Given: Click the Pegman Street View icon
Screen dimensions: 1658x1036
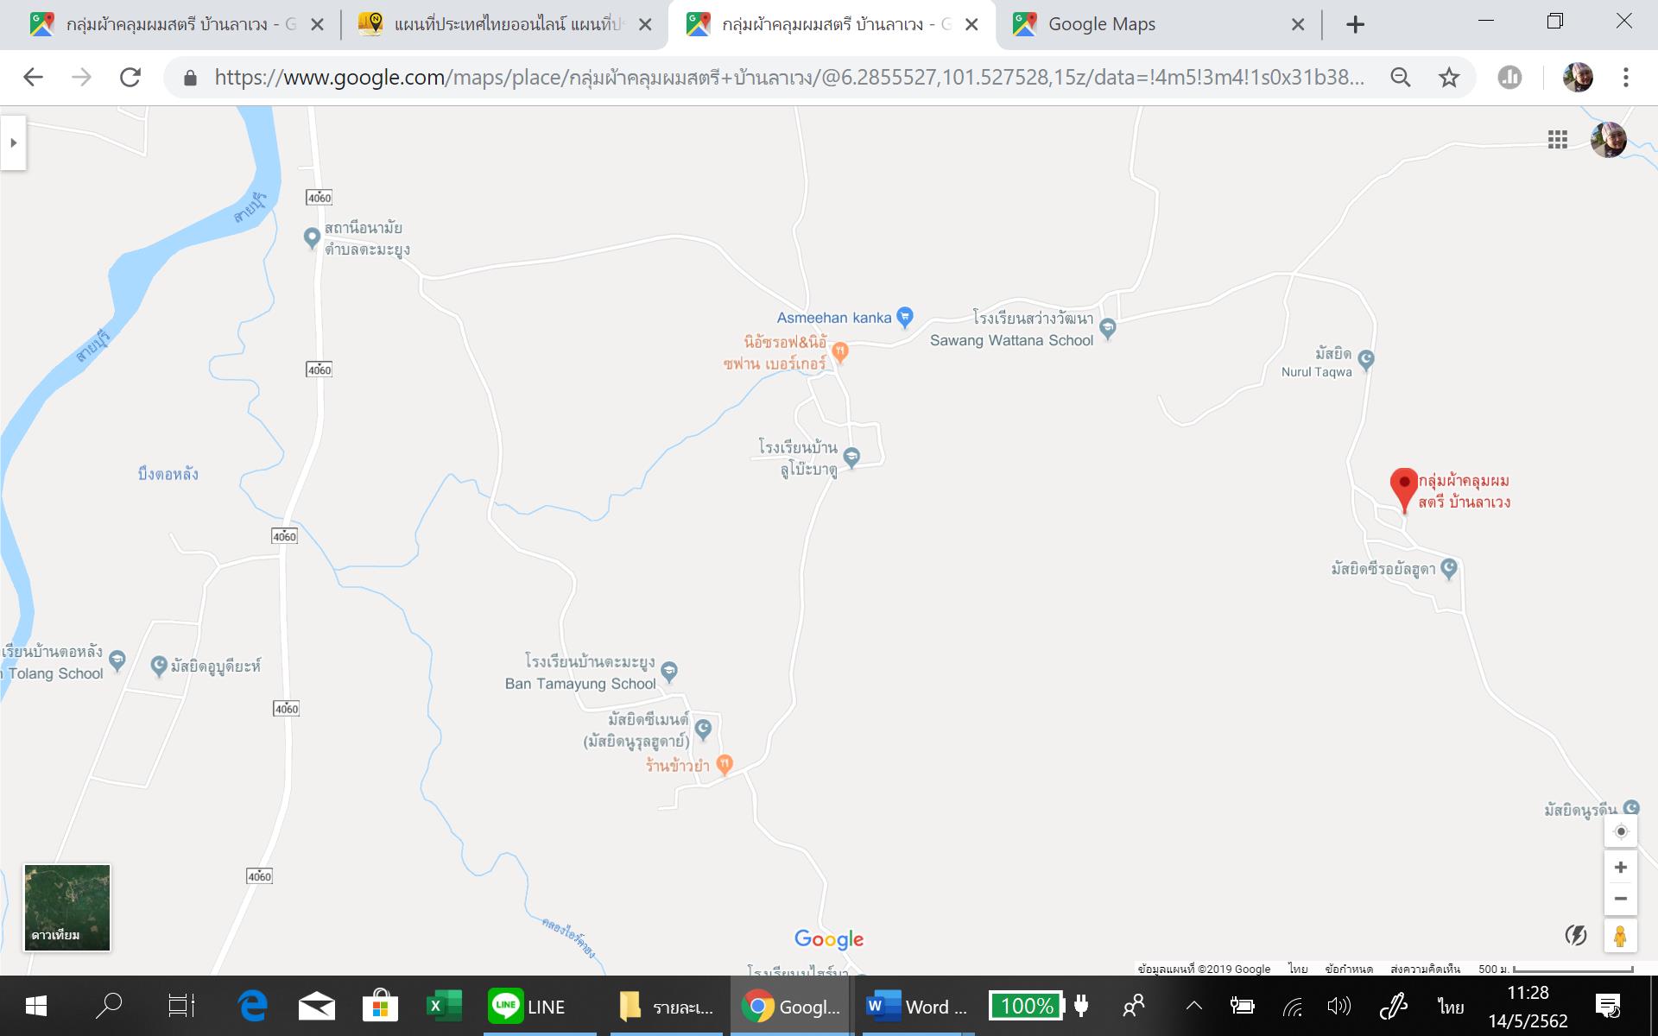Looking at the screenshot, I should click(x=1620, y=936).
